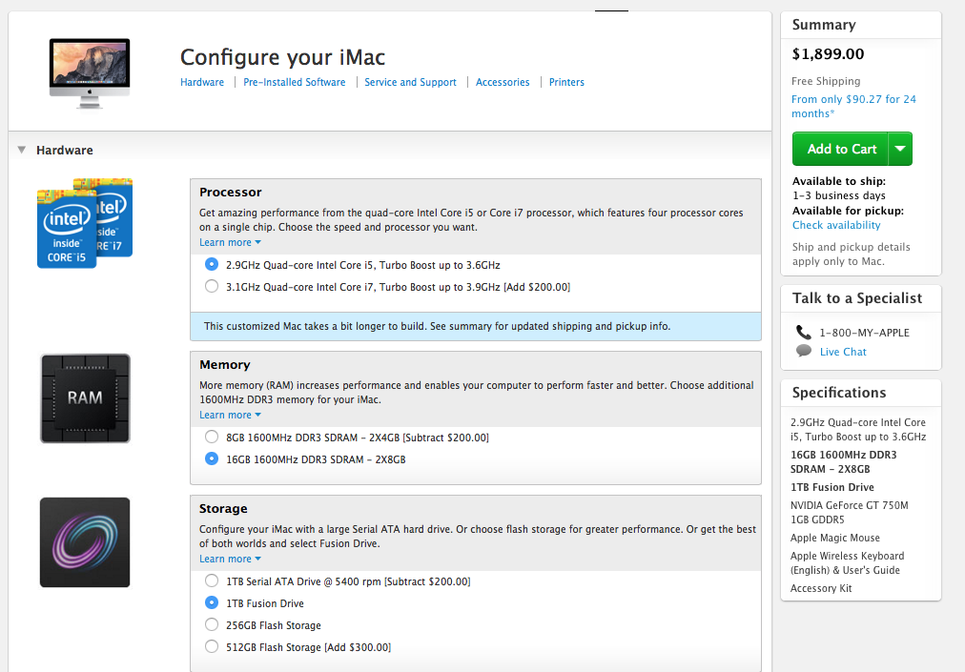Collapse the Hardware section triangle
Image resolution: width=965 pixels, height=672 pixels.
click(x=22, y=150)
